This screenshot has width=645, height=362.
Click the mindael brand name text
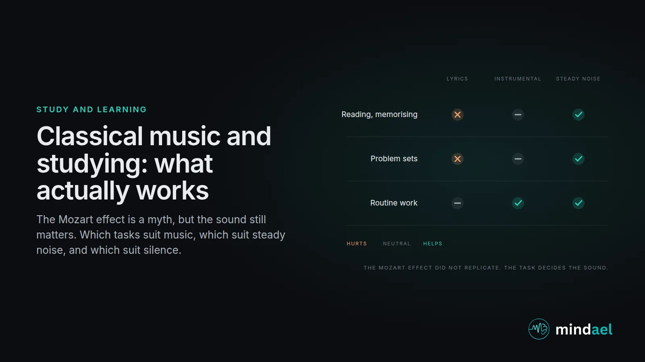(584, 329)
